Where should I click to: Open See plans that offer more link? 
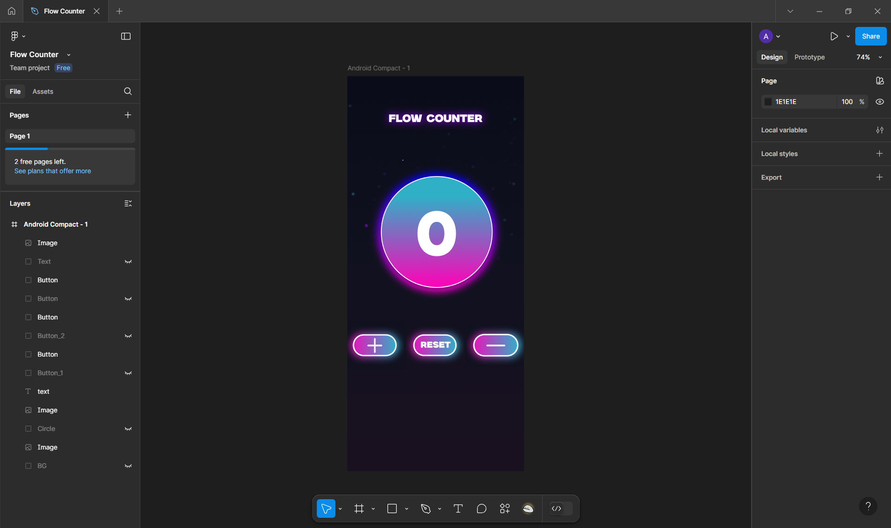(x=52, y=171)
